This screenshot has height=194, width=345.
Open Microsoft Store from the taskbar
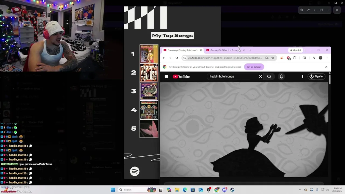click(193, 190)
